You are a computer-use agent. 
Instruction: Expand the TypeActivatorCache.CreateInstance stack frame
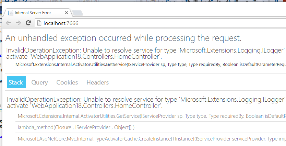click(x=151, y=139)
